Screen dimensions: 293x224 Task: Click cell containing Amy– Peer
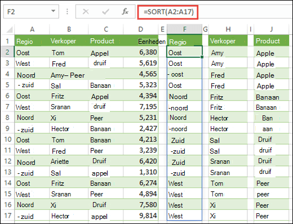coord(69,74)
